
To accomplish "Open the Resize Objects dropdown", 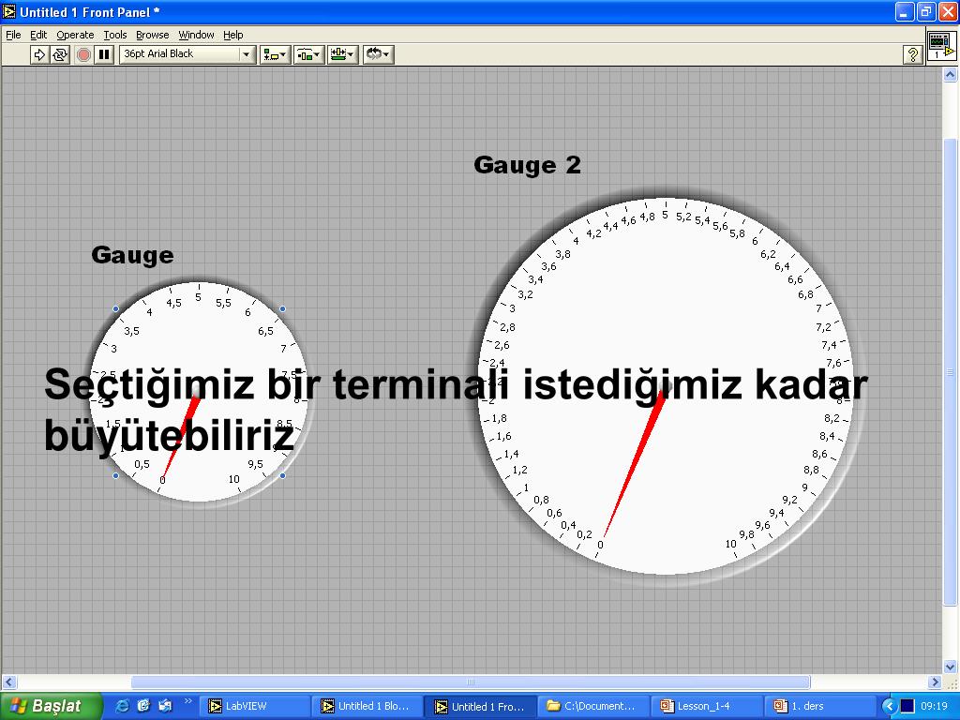I will coord(342,54).
